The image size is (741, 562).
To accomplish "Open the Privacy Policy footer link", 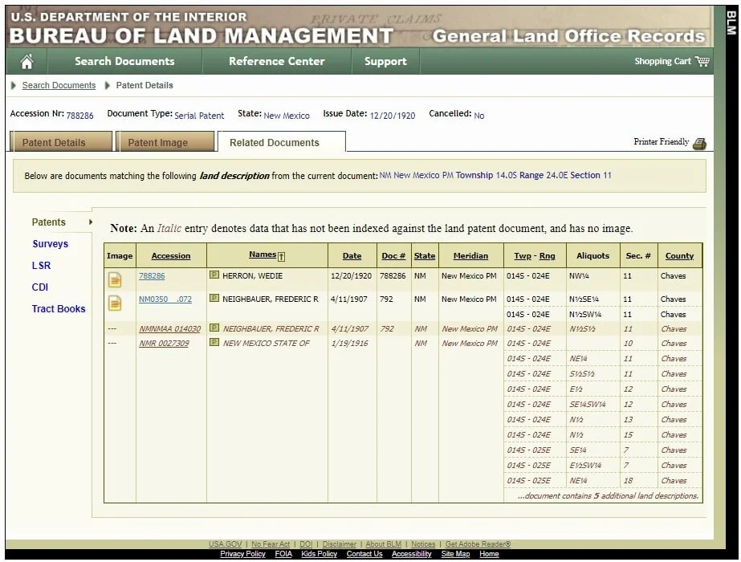I will 242,554.
